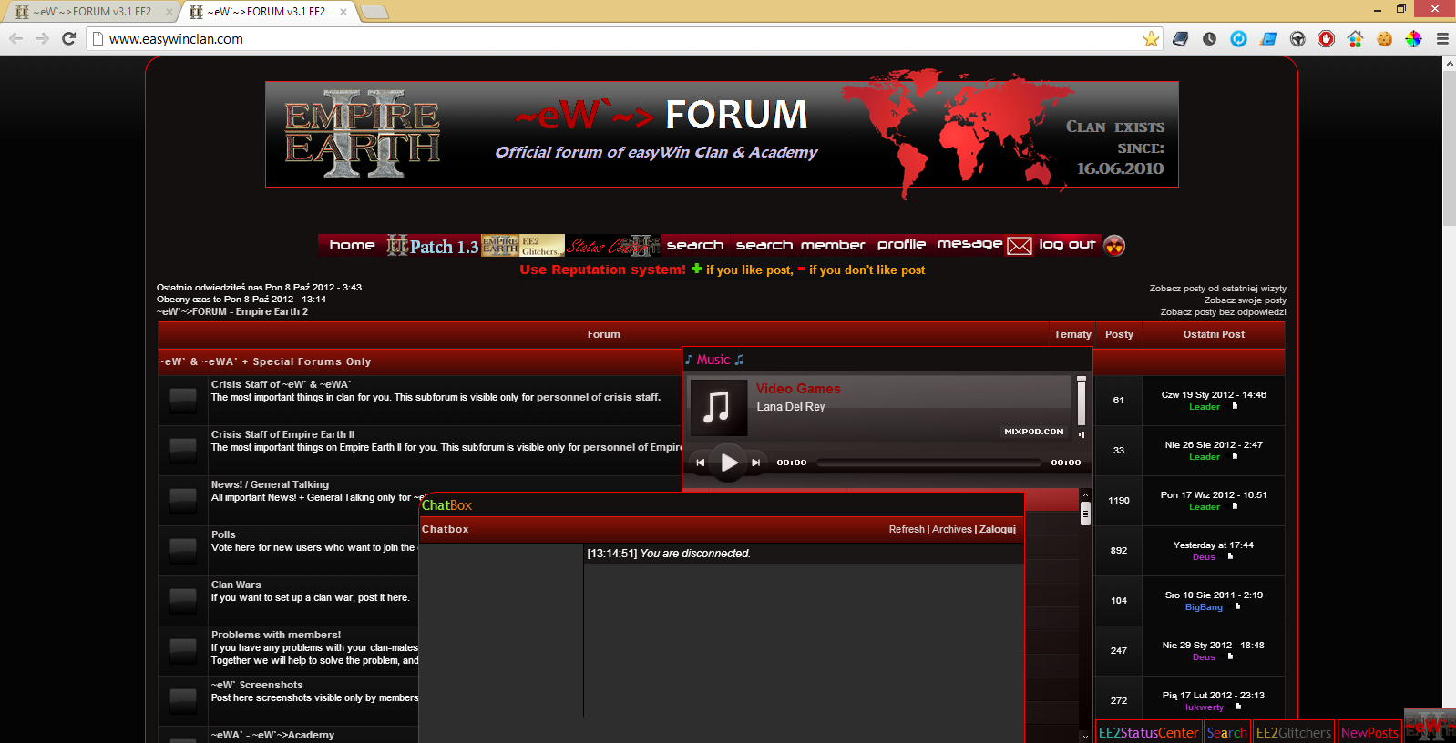Click the music note album thumbnail

coord(718,406)
